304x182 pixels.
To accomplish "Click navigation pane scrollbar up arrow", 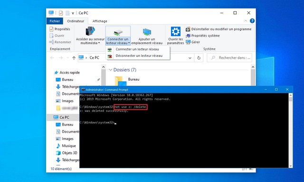I will point(104,67).
